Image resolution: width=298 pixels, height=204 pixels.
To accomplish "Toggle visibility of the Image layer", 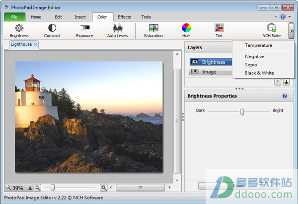I will (195, 72).
